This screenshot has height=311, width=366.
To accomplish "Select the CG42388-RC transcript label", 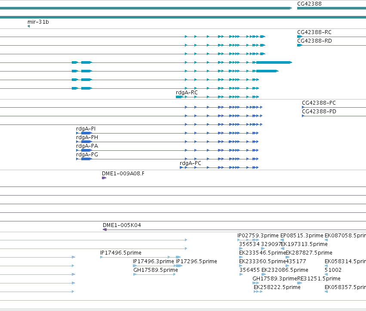I will click(x=314, y=32).
